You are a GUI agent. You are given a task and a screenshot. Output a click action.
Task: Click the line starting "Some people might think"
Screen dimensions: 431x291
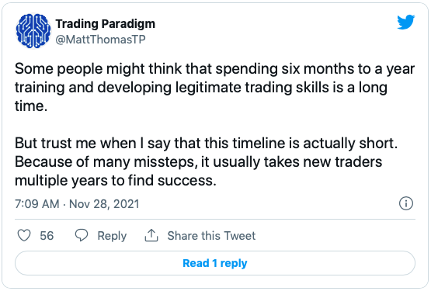[214, 69]
